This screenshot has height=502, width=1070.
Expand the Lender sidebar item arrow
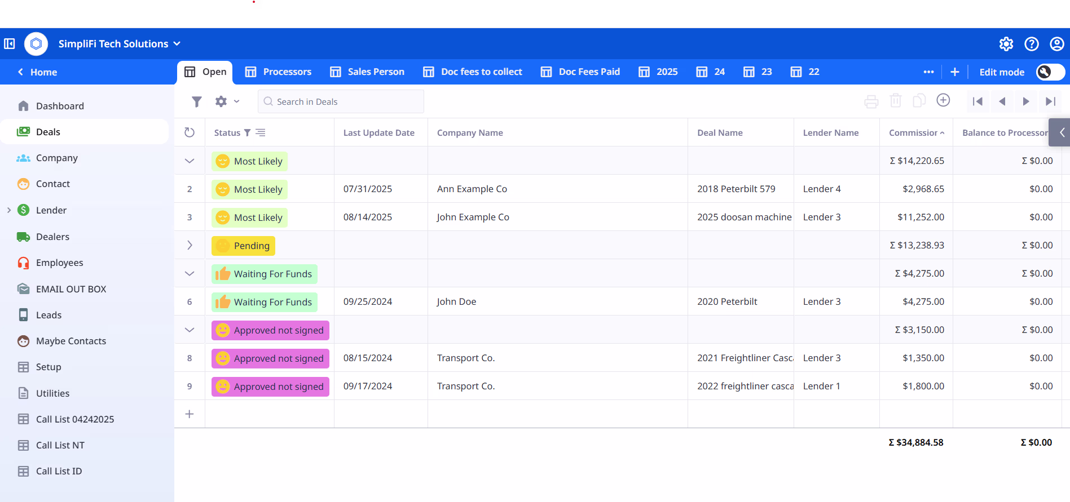tap(9, 210)
